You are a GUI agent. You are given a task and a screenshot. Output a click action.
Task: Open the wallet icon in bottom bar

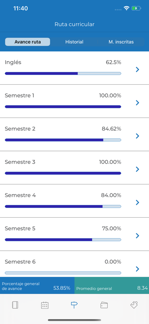(104, 305)
